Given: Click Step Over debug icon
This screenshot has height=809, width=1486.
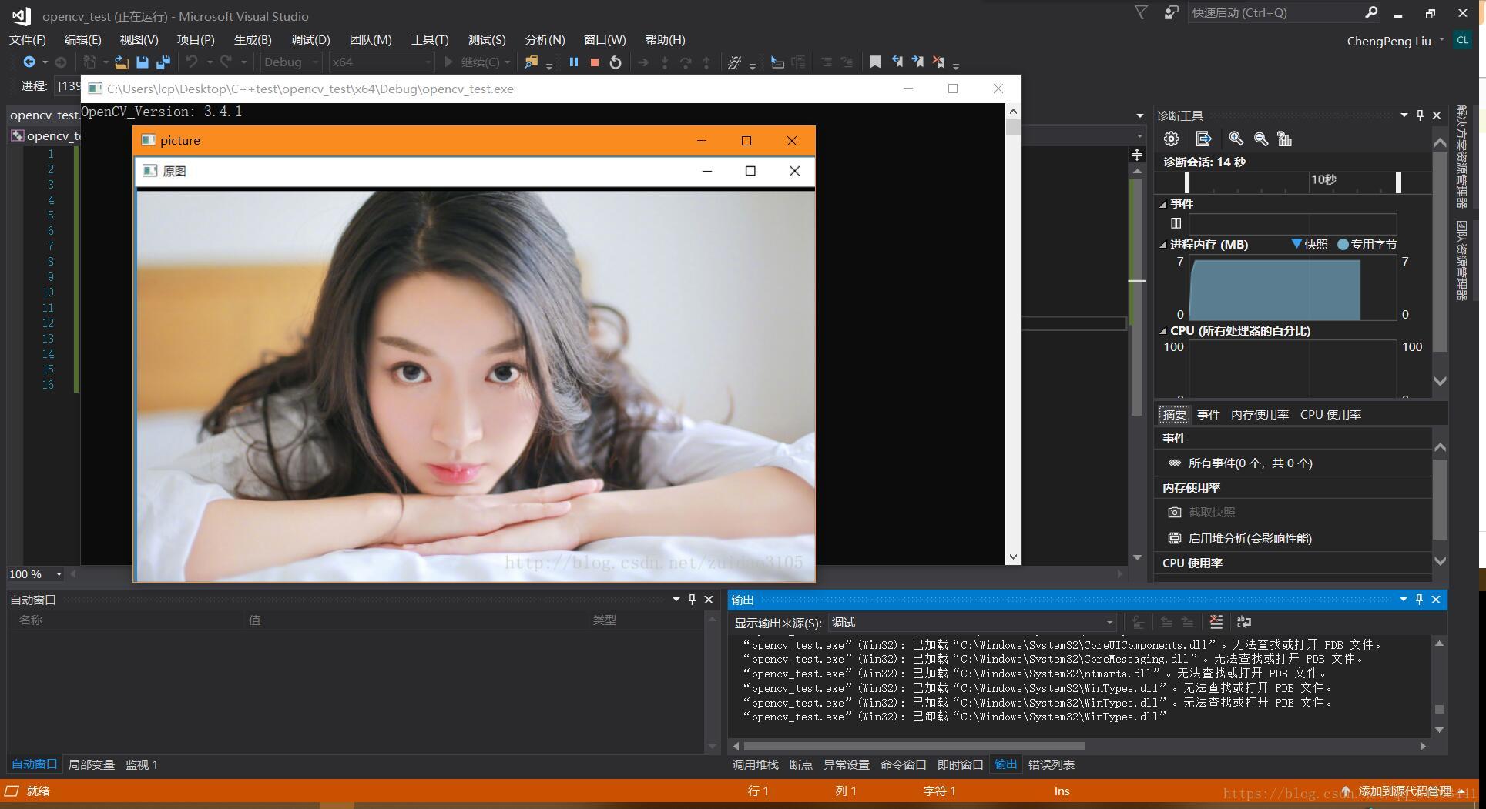Looking at the screenshot, I should pyautogui.click(x=686, y=62).
